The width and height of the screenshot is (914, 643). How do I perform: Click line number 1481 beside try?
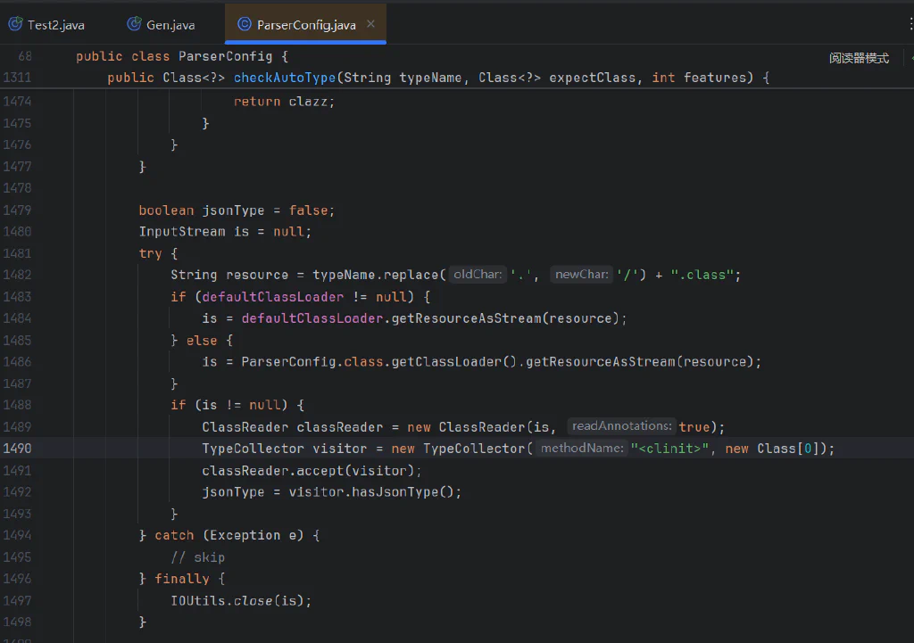18,253
